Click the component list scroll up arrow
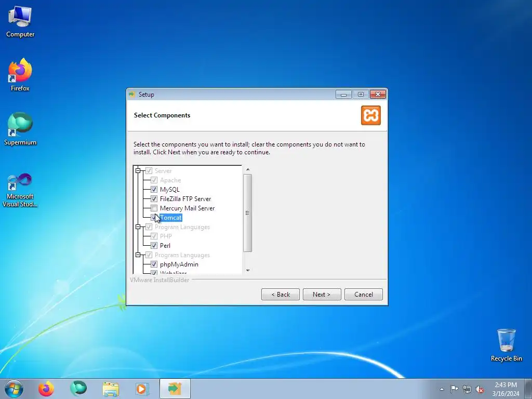 tap(248, 169)
